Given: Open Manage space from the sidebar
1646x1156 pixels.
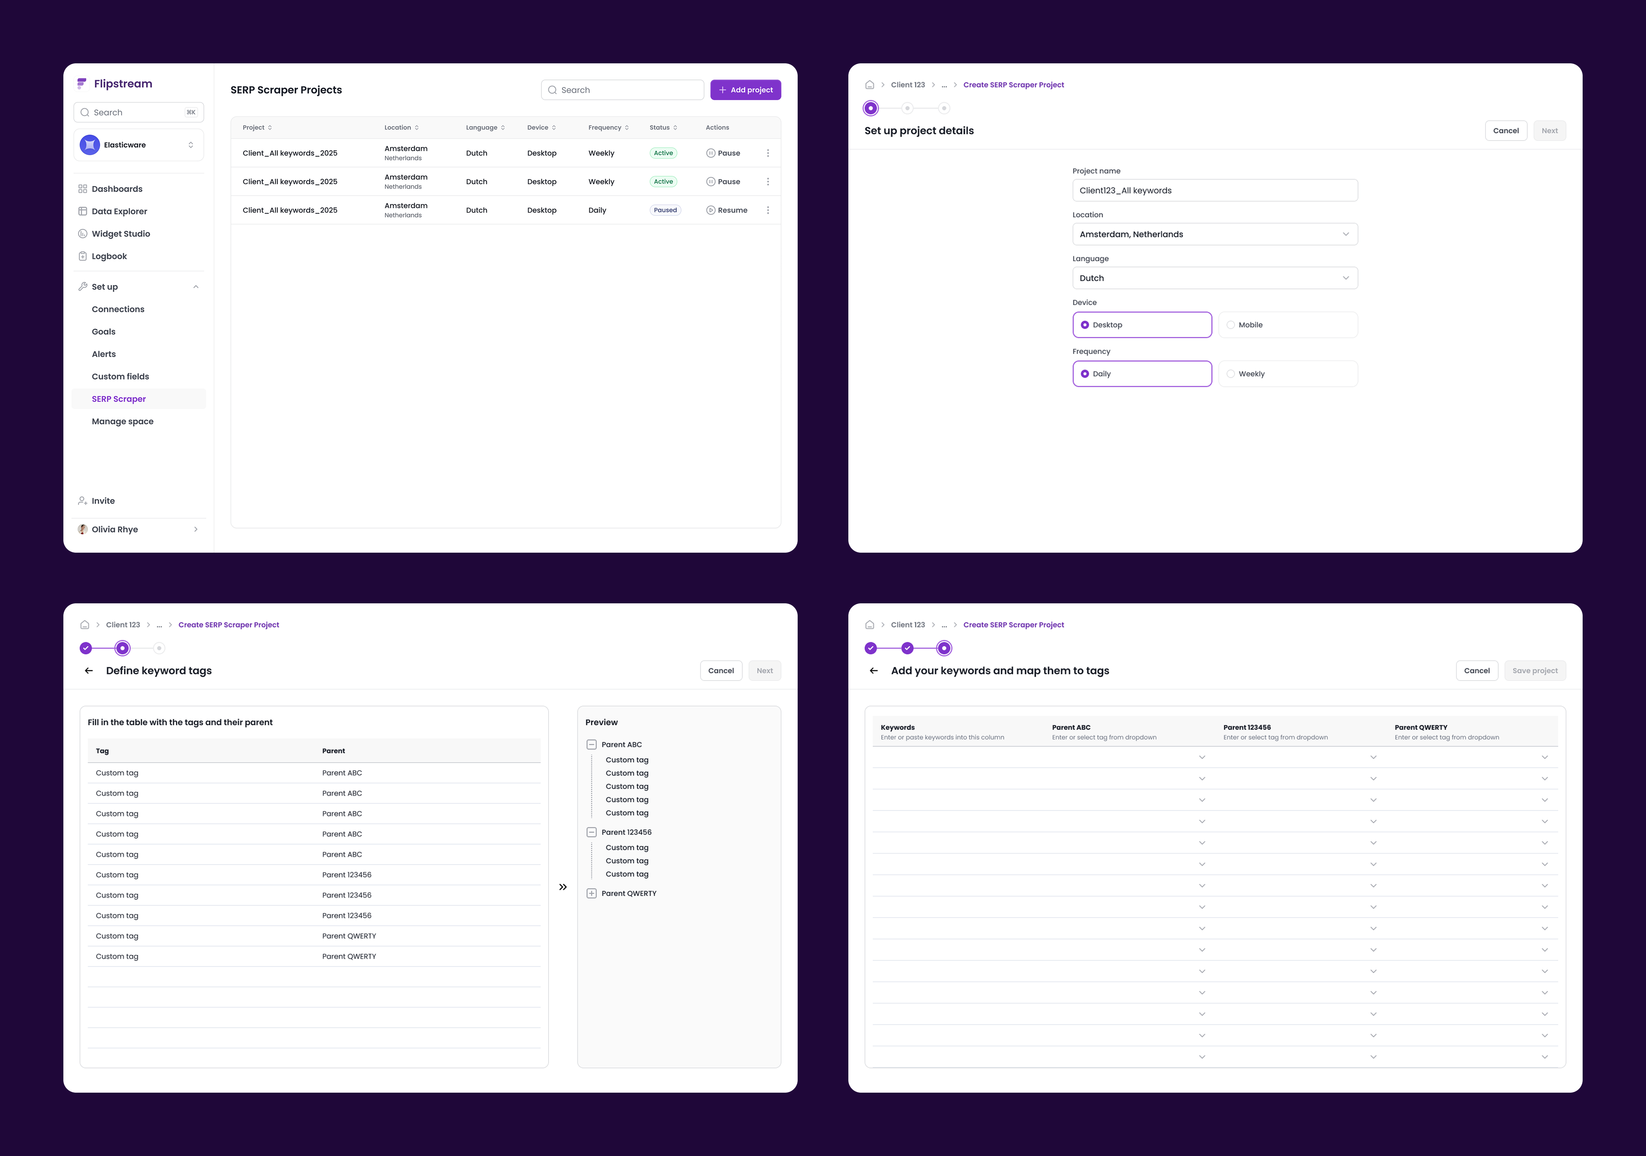Looking at the screenshot, I should pos(122,421).
